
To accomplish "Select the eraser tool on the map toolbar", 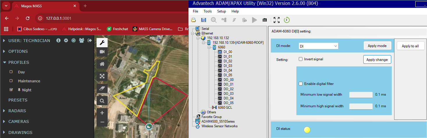I will click(102, 88).
